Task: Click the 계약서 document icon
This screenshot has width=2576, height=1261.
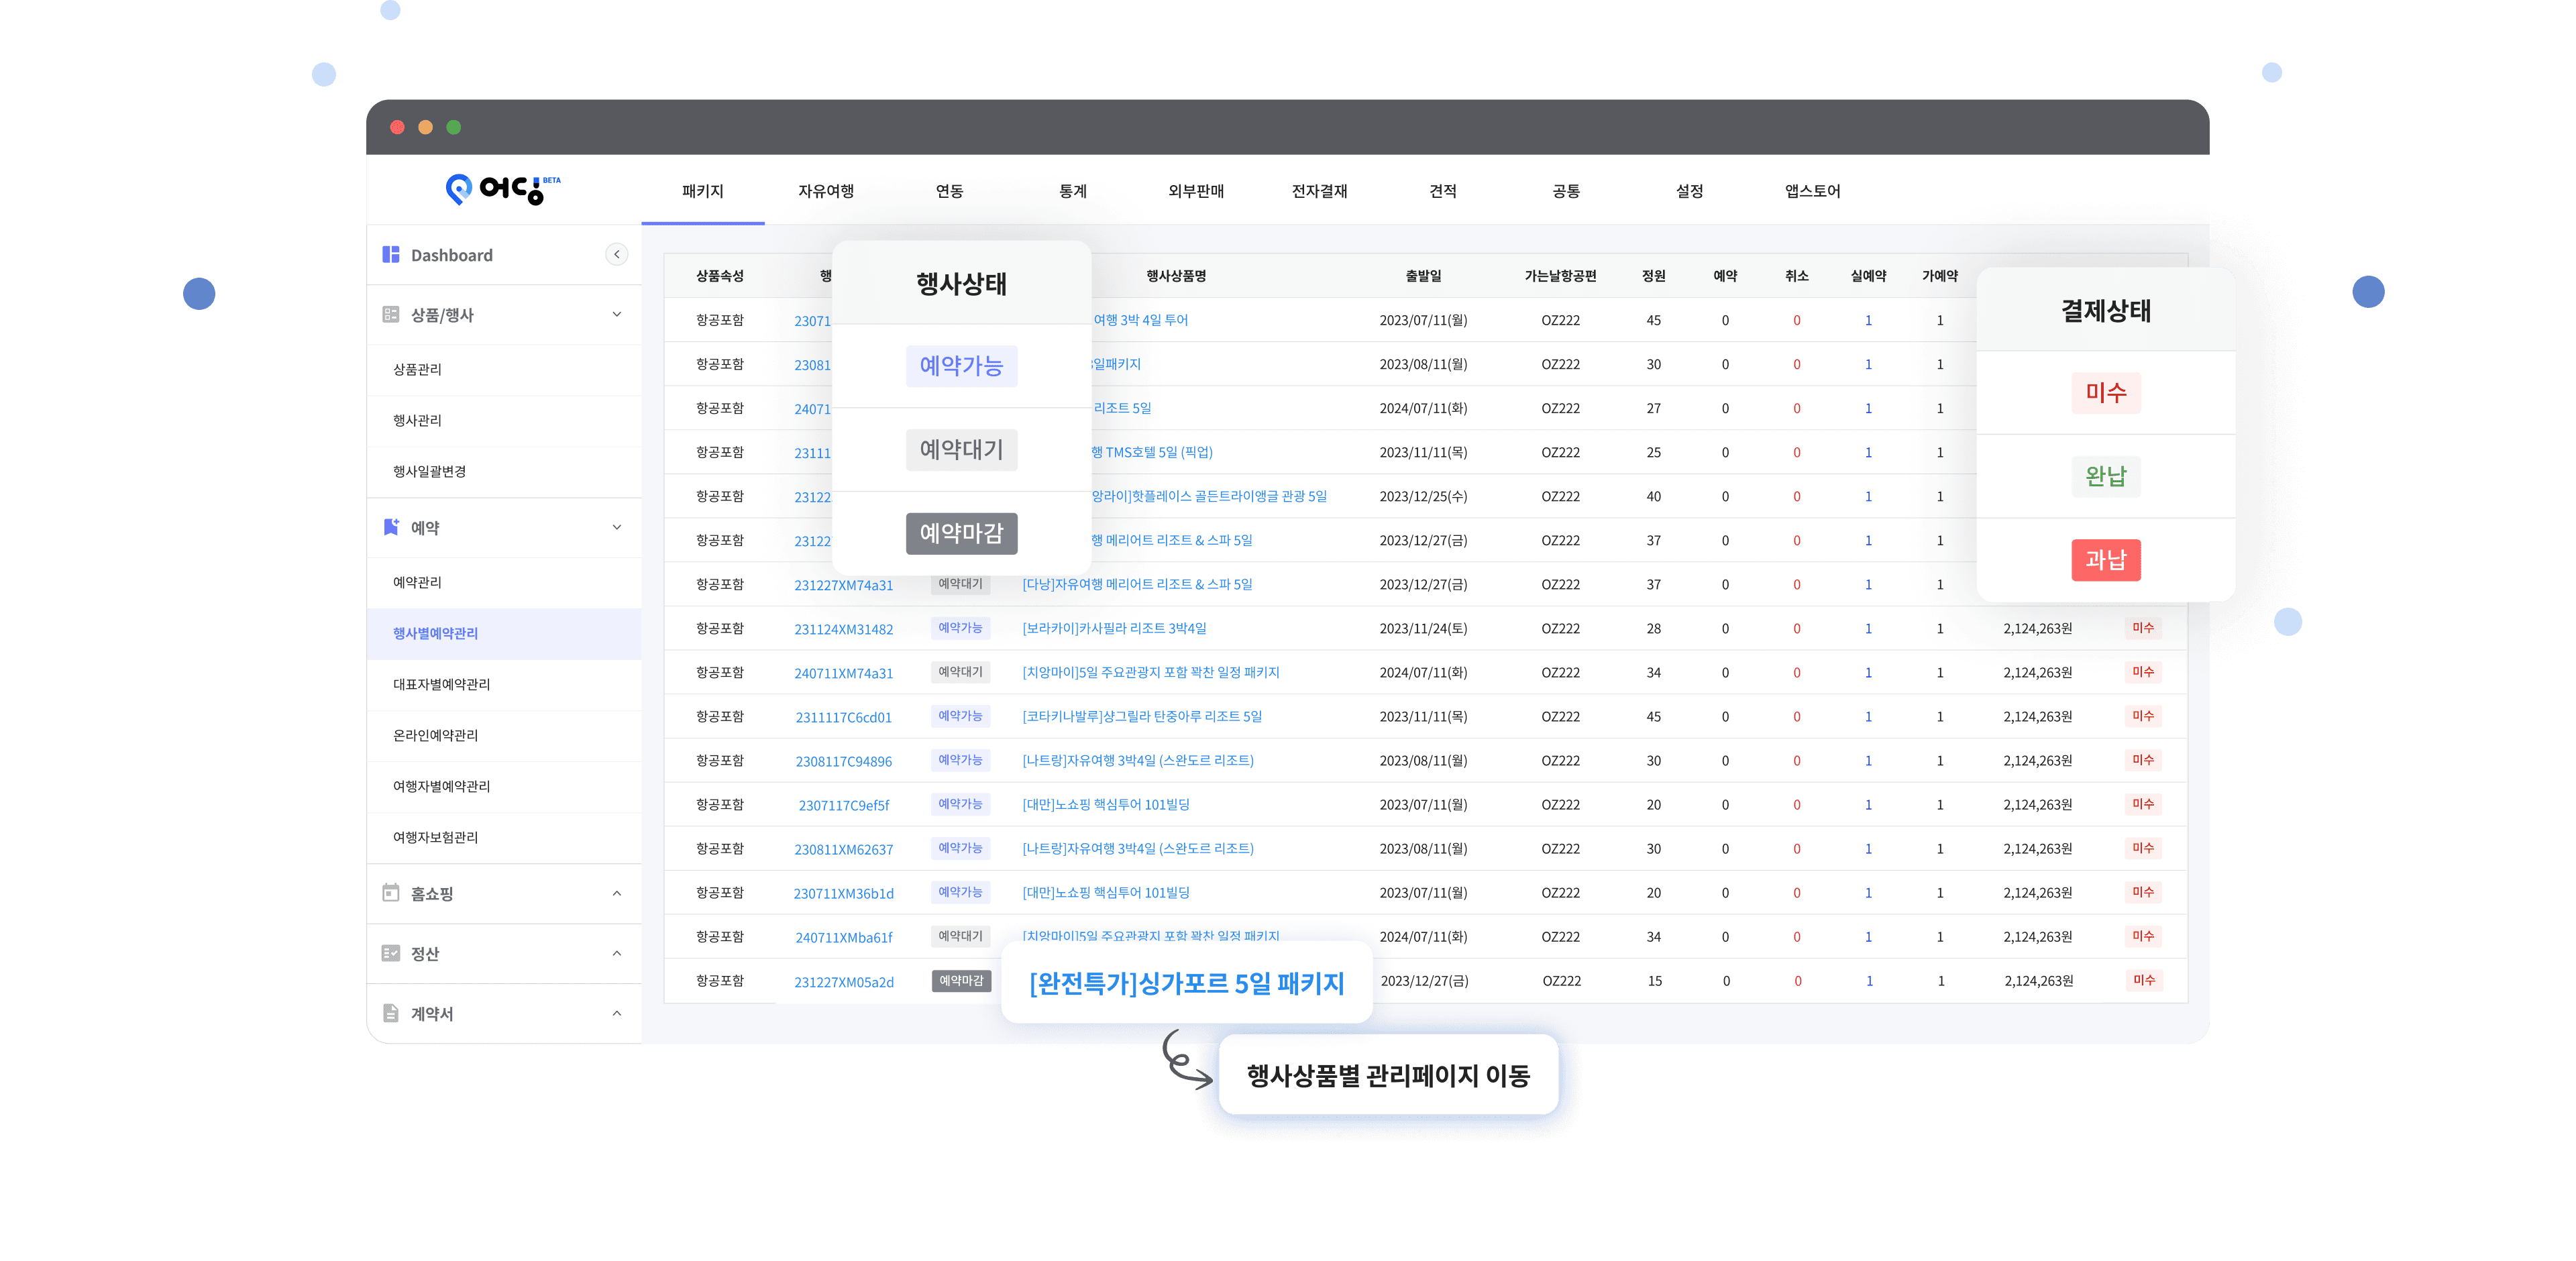Action: click(391, 1013)
